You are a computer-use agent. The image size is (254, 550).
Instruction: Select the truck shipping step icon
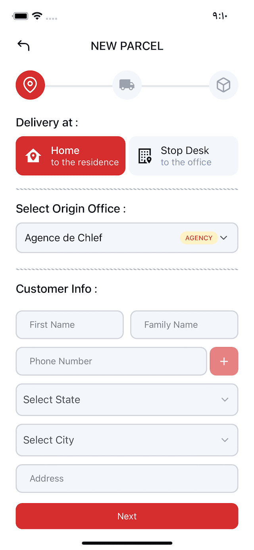(127, 85)
